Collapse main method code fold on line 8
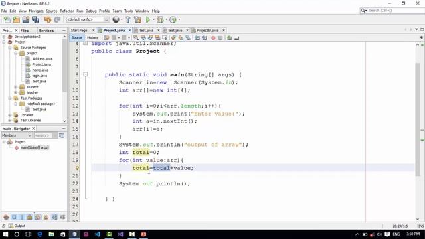Image resolution: width=425 pixels, height=239 pixels. coord(86,74)
